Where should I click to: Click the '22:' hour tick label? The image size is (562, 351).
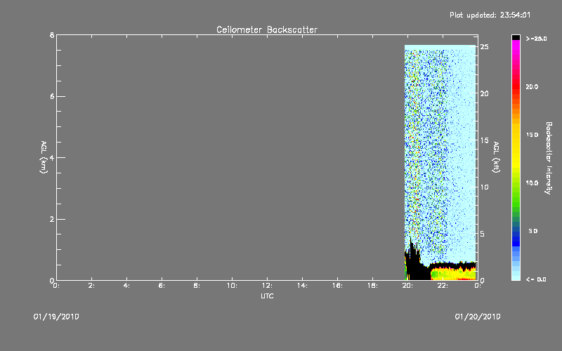click(x=443, y=286)
